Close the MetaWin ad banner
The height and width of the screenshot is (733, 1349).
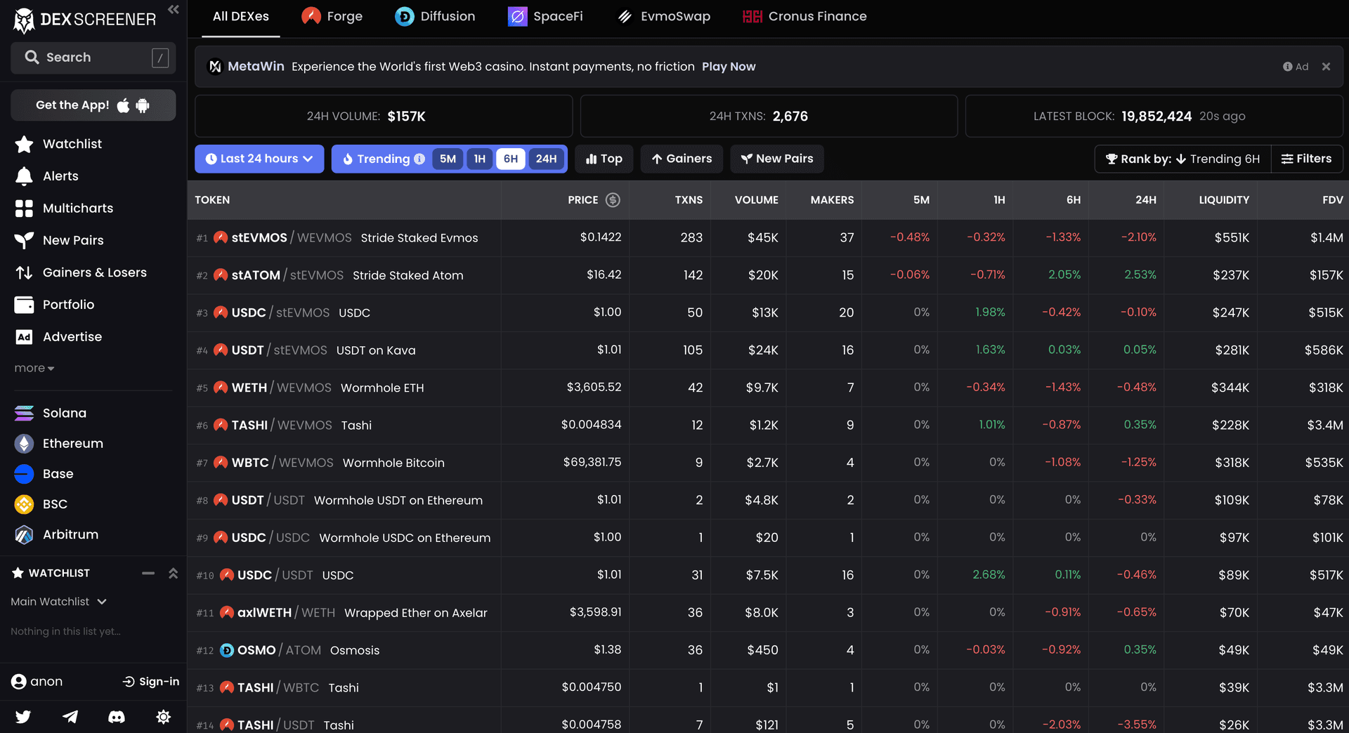click(x=1326, y=67)
